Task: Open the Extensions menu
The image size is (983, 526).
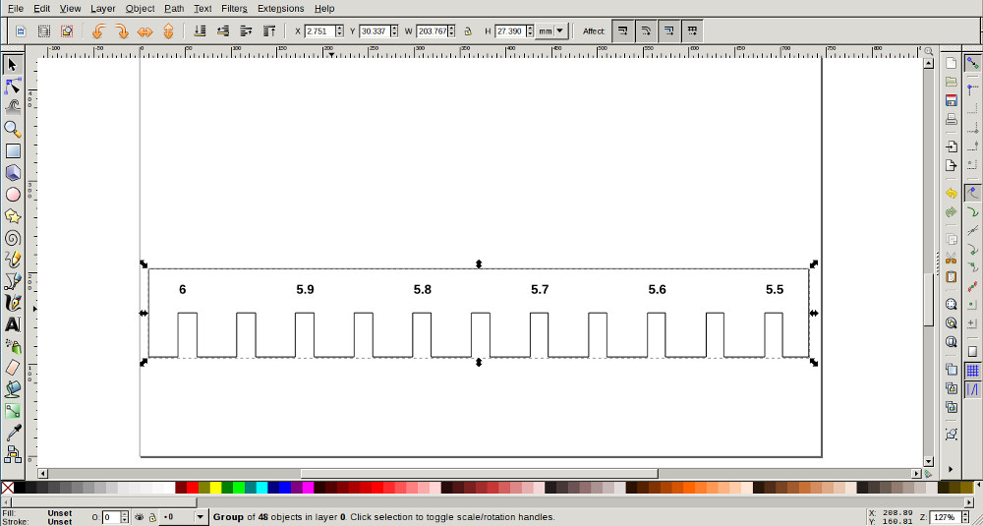Action: pos(281,8)
